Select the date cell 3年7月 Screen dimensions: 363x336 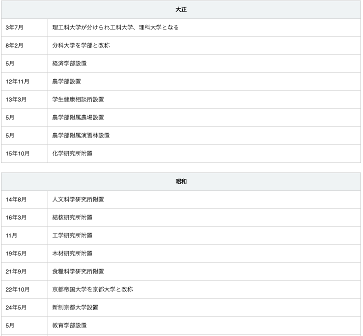click(25, 27)
